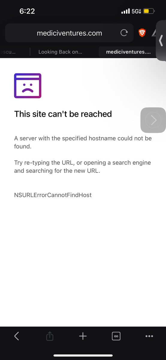166x360 pixels.
Task: Tap the 6:22 clock in status bar
Action: pyautogui.click(x=27, y=11)
